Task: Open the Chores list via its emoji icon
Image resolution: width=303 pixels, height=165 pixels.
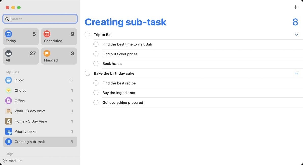Action: (x=8, y=90)
